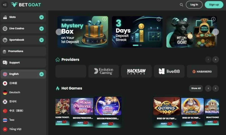Open info icon on Mystery Box banner
The height and width of the screenshot is (135, 226).
pyautogui.click(x=104, y=19)
